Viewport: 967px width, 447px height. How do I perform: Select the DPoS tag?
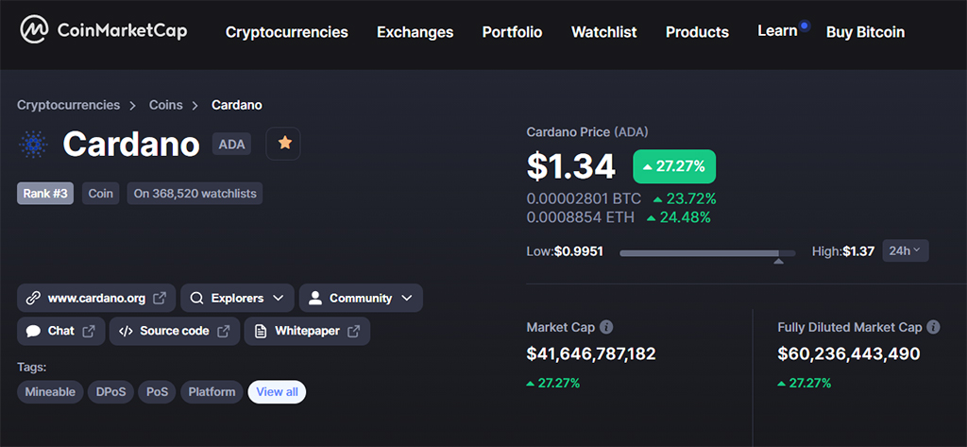(x=111, y=392)
